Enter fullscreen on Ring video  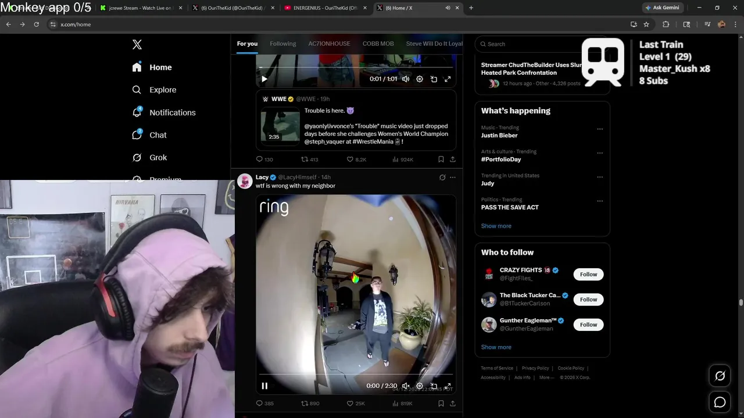click(448, 385)
